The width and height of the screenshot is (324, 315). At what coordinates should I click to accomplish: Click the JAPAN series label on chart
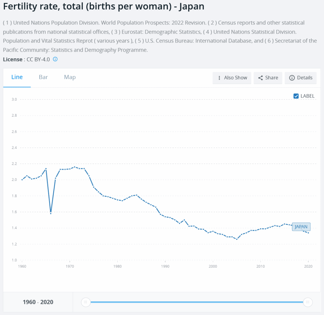301,227
